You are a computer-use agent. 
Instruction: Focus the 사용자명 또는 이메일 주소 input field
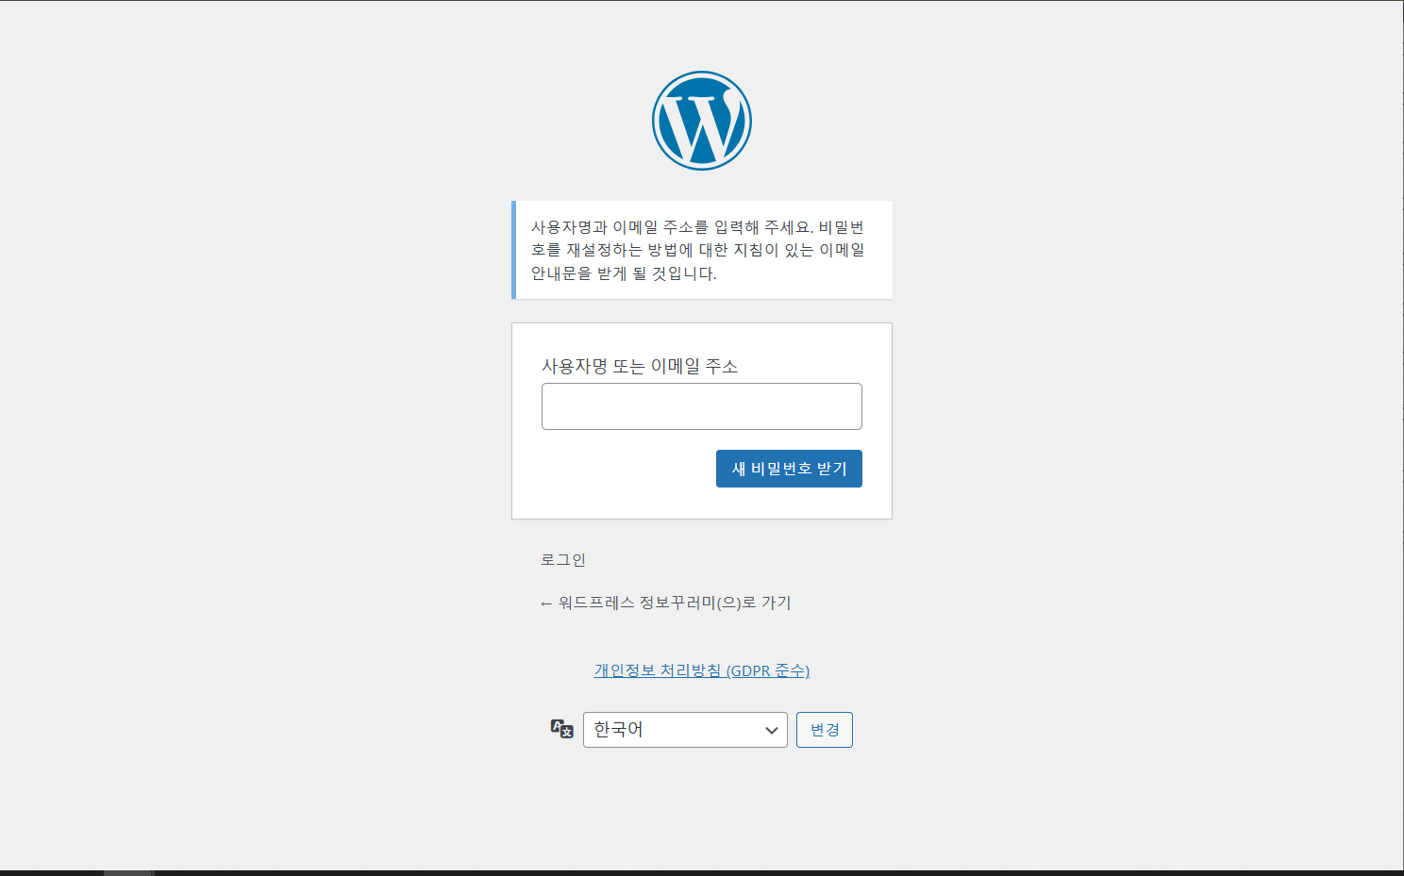point(702,406)
